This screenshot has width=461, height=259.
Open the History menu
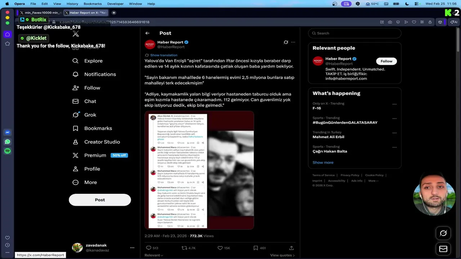72,4
